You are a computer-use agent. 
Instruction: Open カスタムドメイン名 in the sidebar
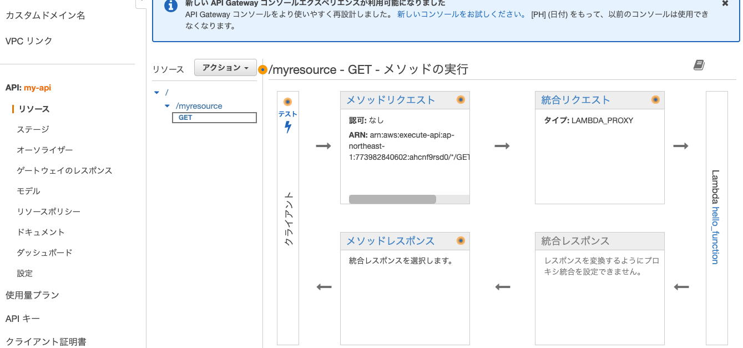click(46, 16)
